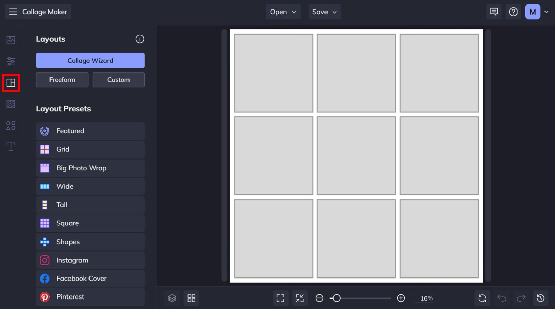Open the Image Manager sidebar icon
The image size is (555, 309).
(11, 40)
